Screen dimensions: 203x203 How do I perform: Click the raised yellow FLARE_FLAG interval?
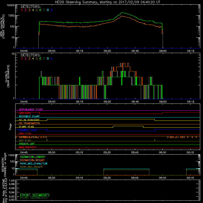coord(128,126)
